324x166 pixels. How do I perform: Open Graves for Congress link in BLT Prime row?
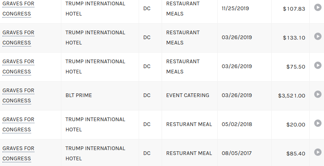[18, 95]
